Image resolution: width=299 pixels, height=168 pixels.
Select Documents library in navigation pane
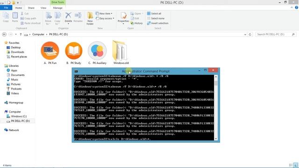pos(18,75)
